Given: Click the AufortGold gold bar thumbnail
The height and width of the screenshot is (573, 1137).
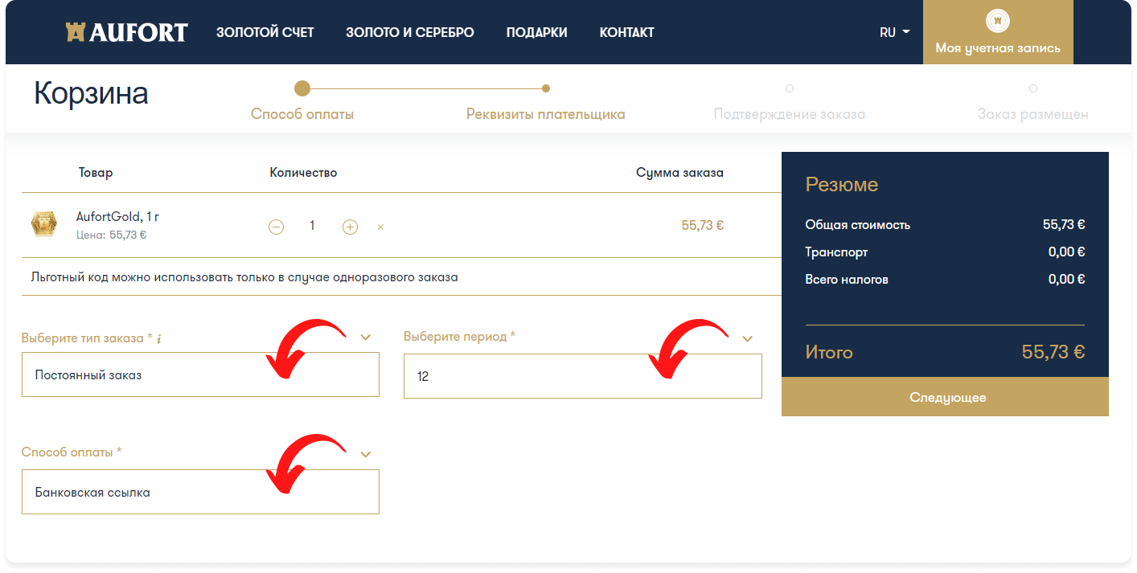Looking at the screenshot, I should coord(43,224).
